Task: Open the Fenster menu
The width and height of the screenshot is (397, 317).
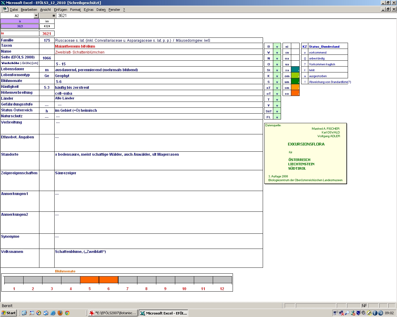Action: pos(114,10)
